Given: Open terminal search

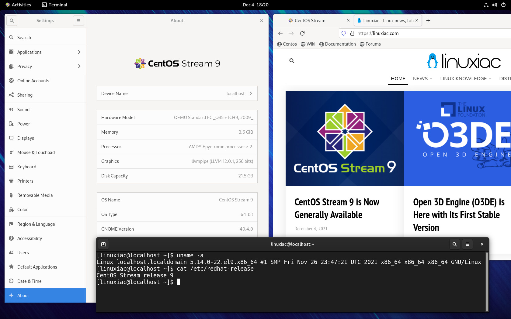Looking at the screenshot, I should (454, 244).
